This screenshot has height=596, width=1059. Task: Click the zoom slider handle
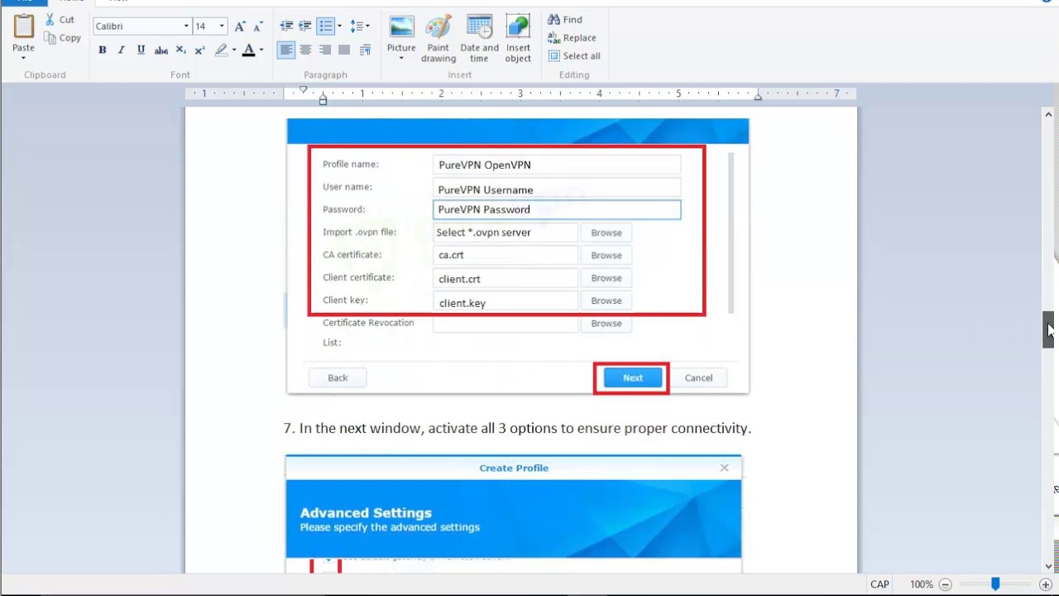(995, 584)
